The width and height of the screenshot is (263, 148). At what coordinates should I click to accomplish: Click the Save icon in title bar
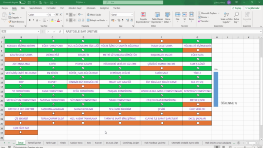point(29,2)
